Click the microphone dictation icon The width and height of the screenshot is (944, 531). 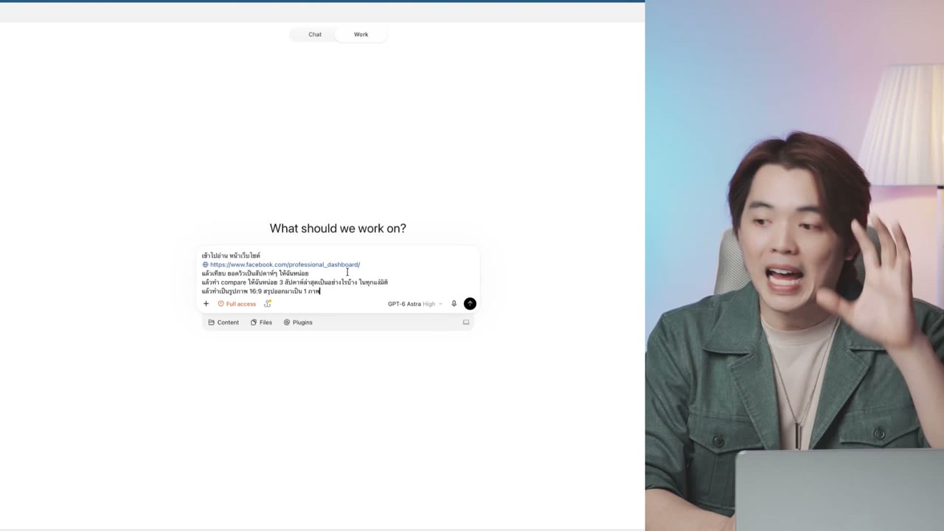[x=454, y=304]
